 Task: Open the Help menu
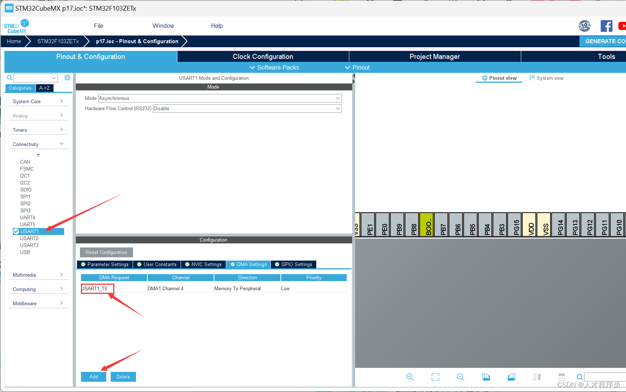tap(217, 26)
